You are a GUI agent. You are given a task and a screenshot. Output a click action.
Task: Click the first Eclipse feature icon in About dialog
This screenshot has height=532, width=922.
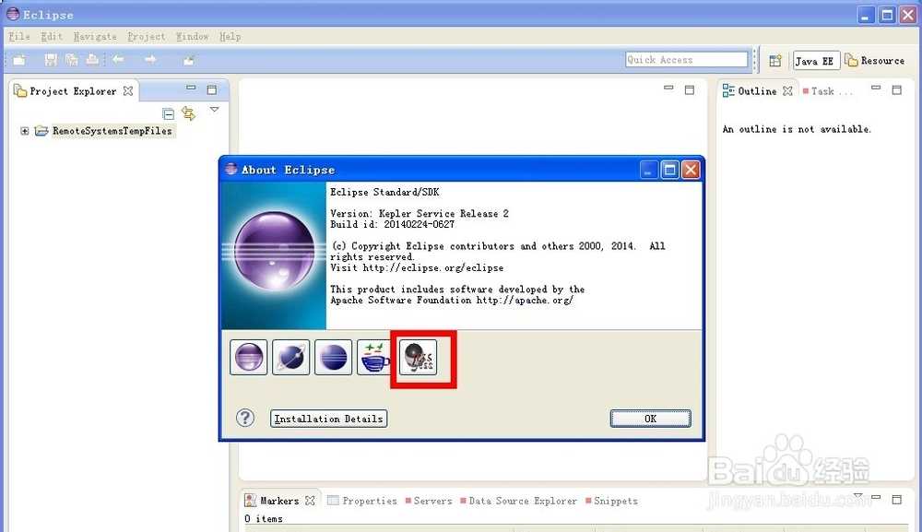click(248, 357)
